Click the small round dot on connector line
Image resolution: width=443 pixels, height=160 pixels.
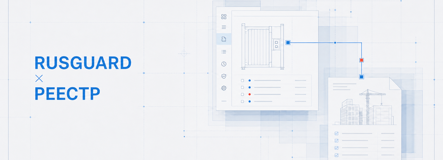click(x=335, y=43)
